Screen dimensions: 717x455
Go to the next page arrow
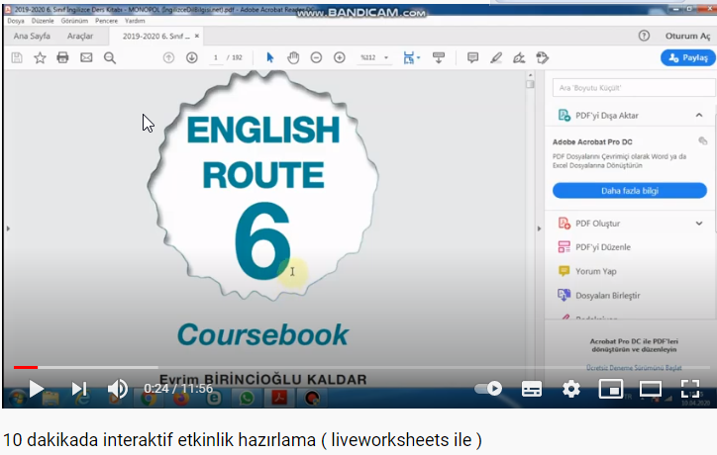(x=192, y=57)
